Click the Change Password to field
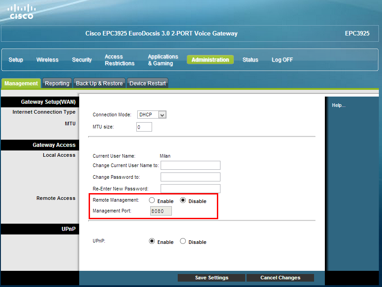Viewport: 382px width, 287px height. pyautogui.click(x=190, y=177)
